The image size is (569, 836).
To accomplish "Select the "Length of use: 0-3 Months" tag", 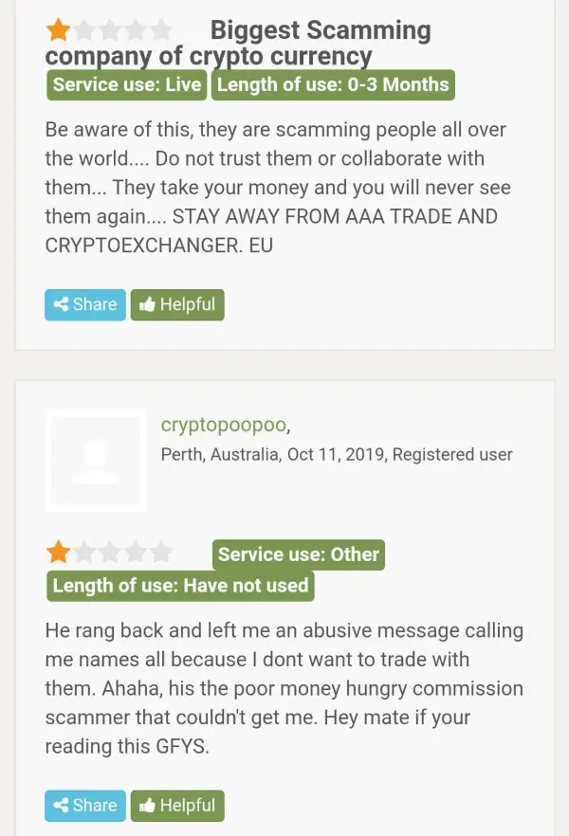I will (333, 84).
